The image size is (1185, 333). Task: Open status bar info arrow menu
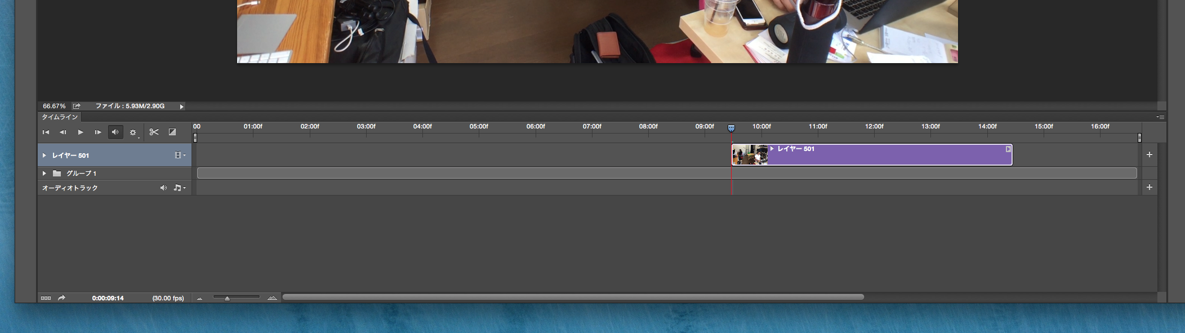(x=181, y=106)
